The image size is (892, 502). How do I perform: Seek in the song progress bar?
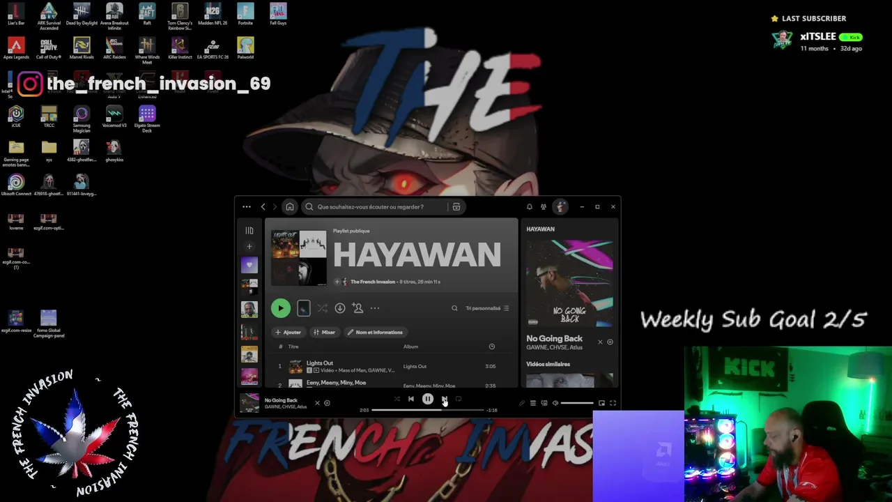tap(427, 410)
